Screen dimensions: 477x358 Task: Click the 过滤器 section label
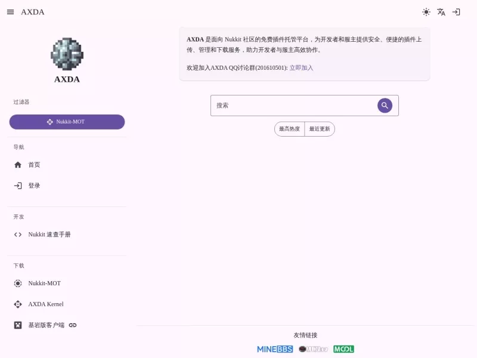click(21, 102)
